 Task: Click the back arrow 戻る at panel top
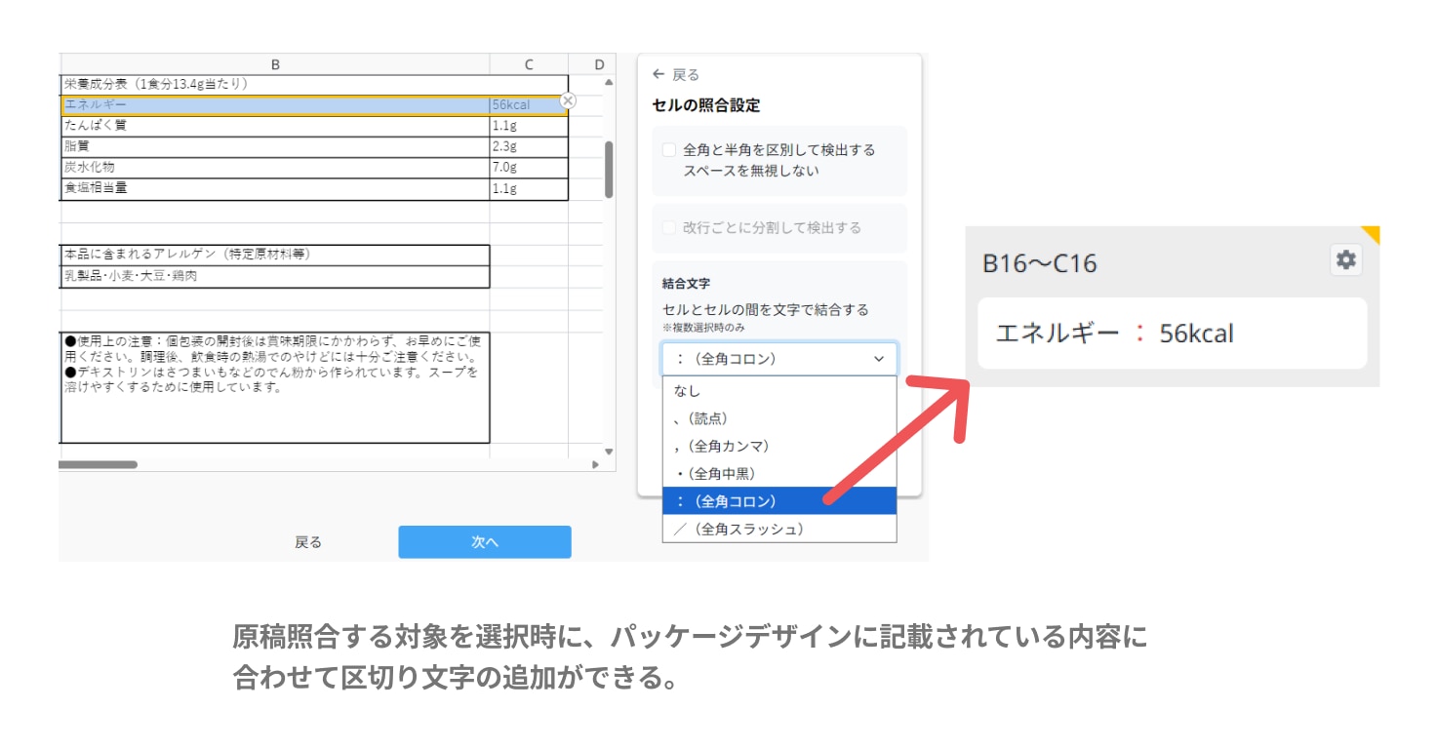point(675,75)
